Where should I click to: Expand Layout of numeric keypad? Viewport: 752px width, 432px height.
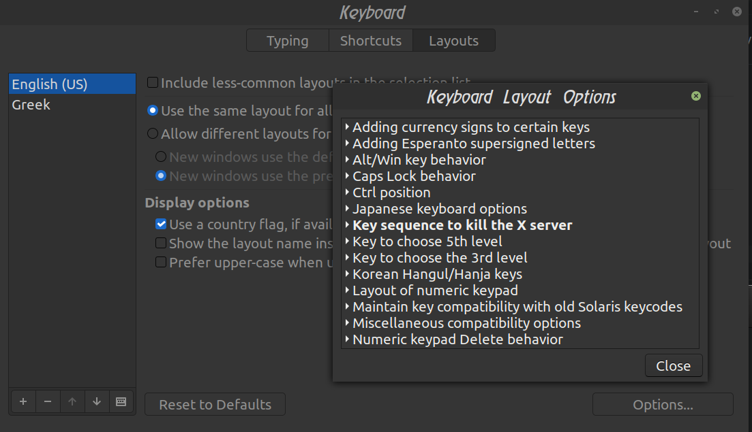(347, 290)
